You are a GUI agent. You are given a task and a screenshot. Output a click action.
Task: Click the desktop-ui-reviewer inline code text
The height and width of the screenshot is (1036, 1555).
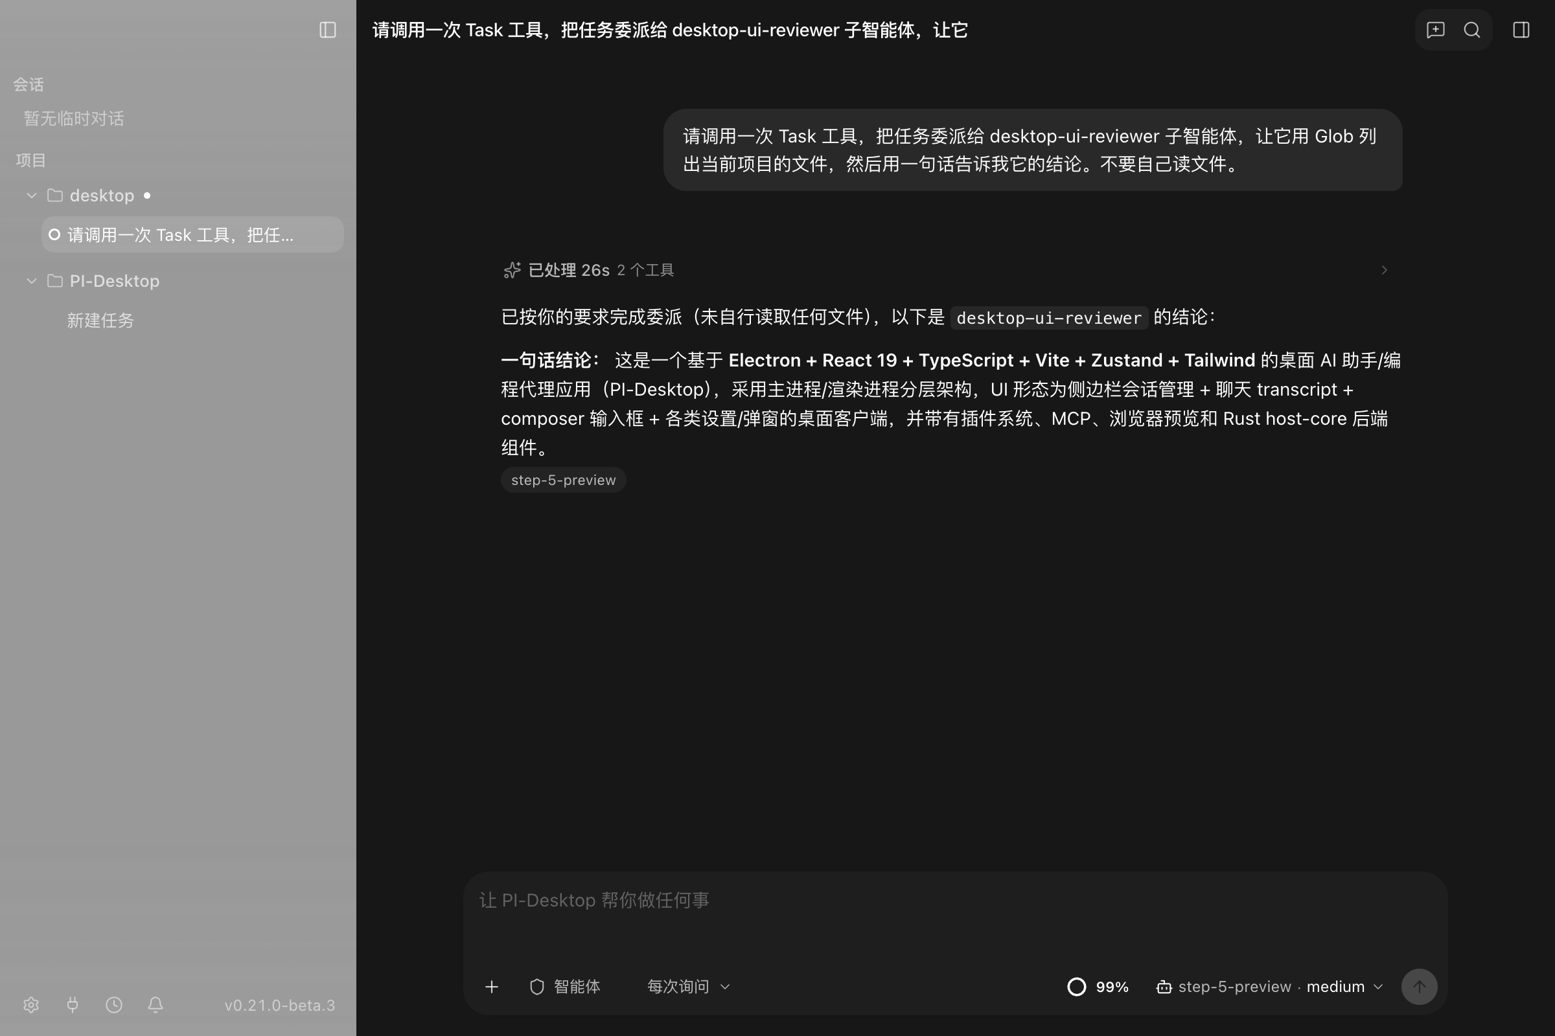(1049, 318)
